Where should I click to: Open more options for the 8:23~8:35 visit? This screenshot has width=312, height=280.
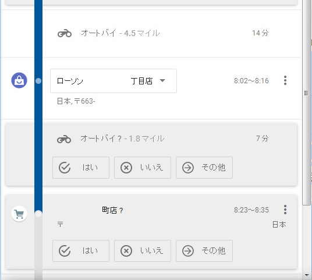(285, 210)
